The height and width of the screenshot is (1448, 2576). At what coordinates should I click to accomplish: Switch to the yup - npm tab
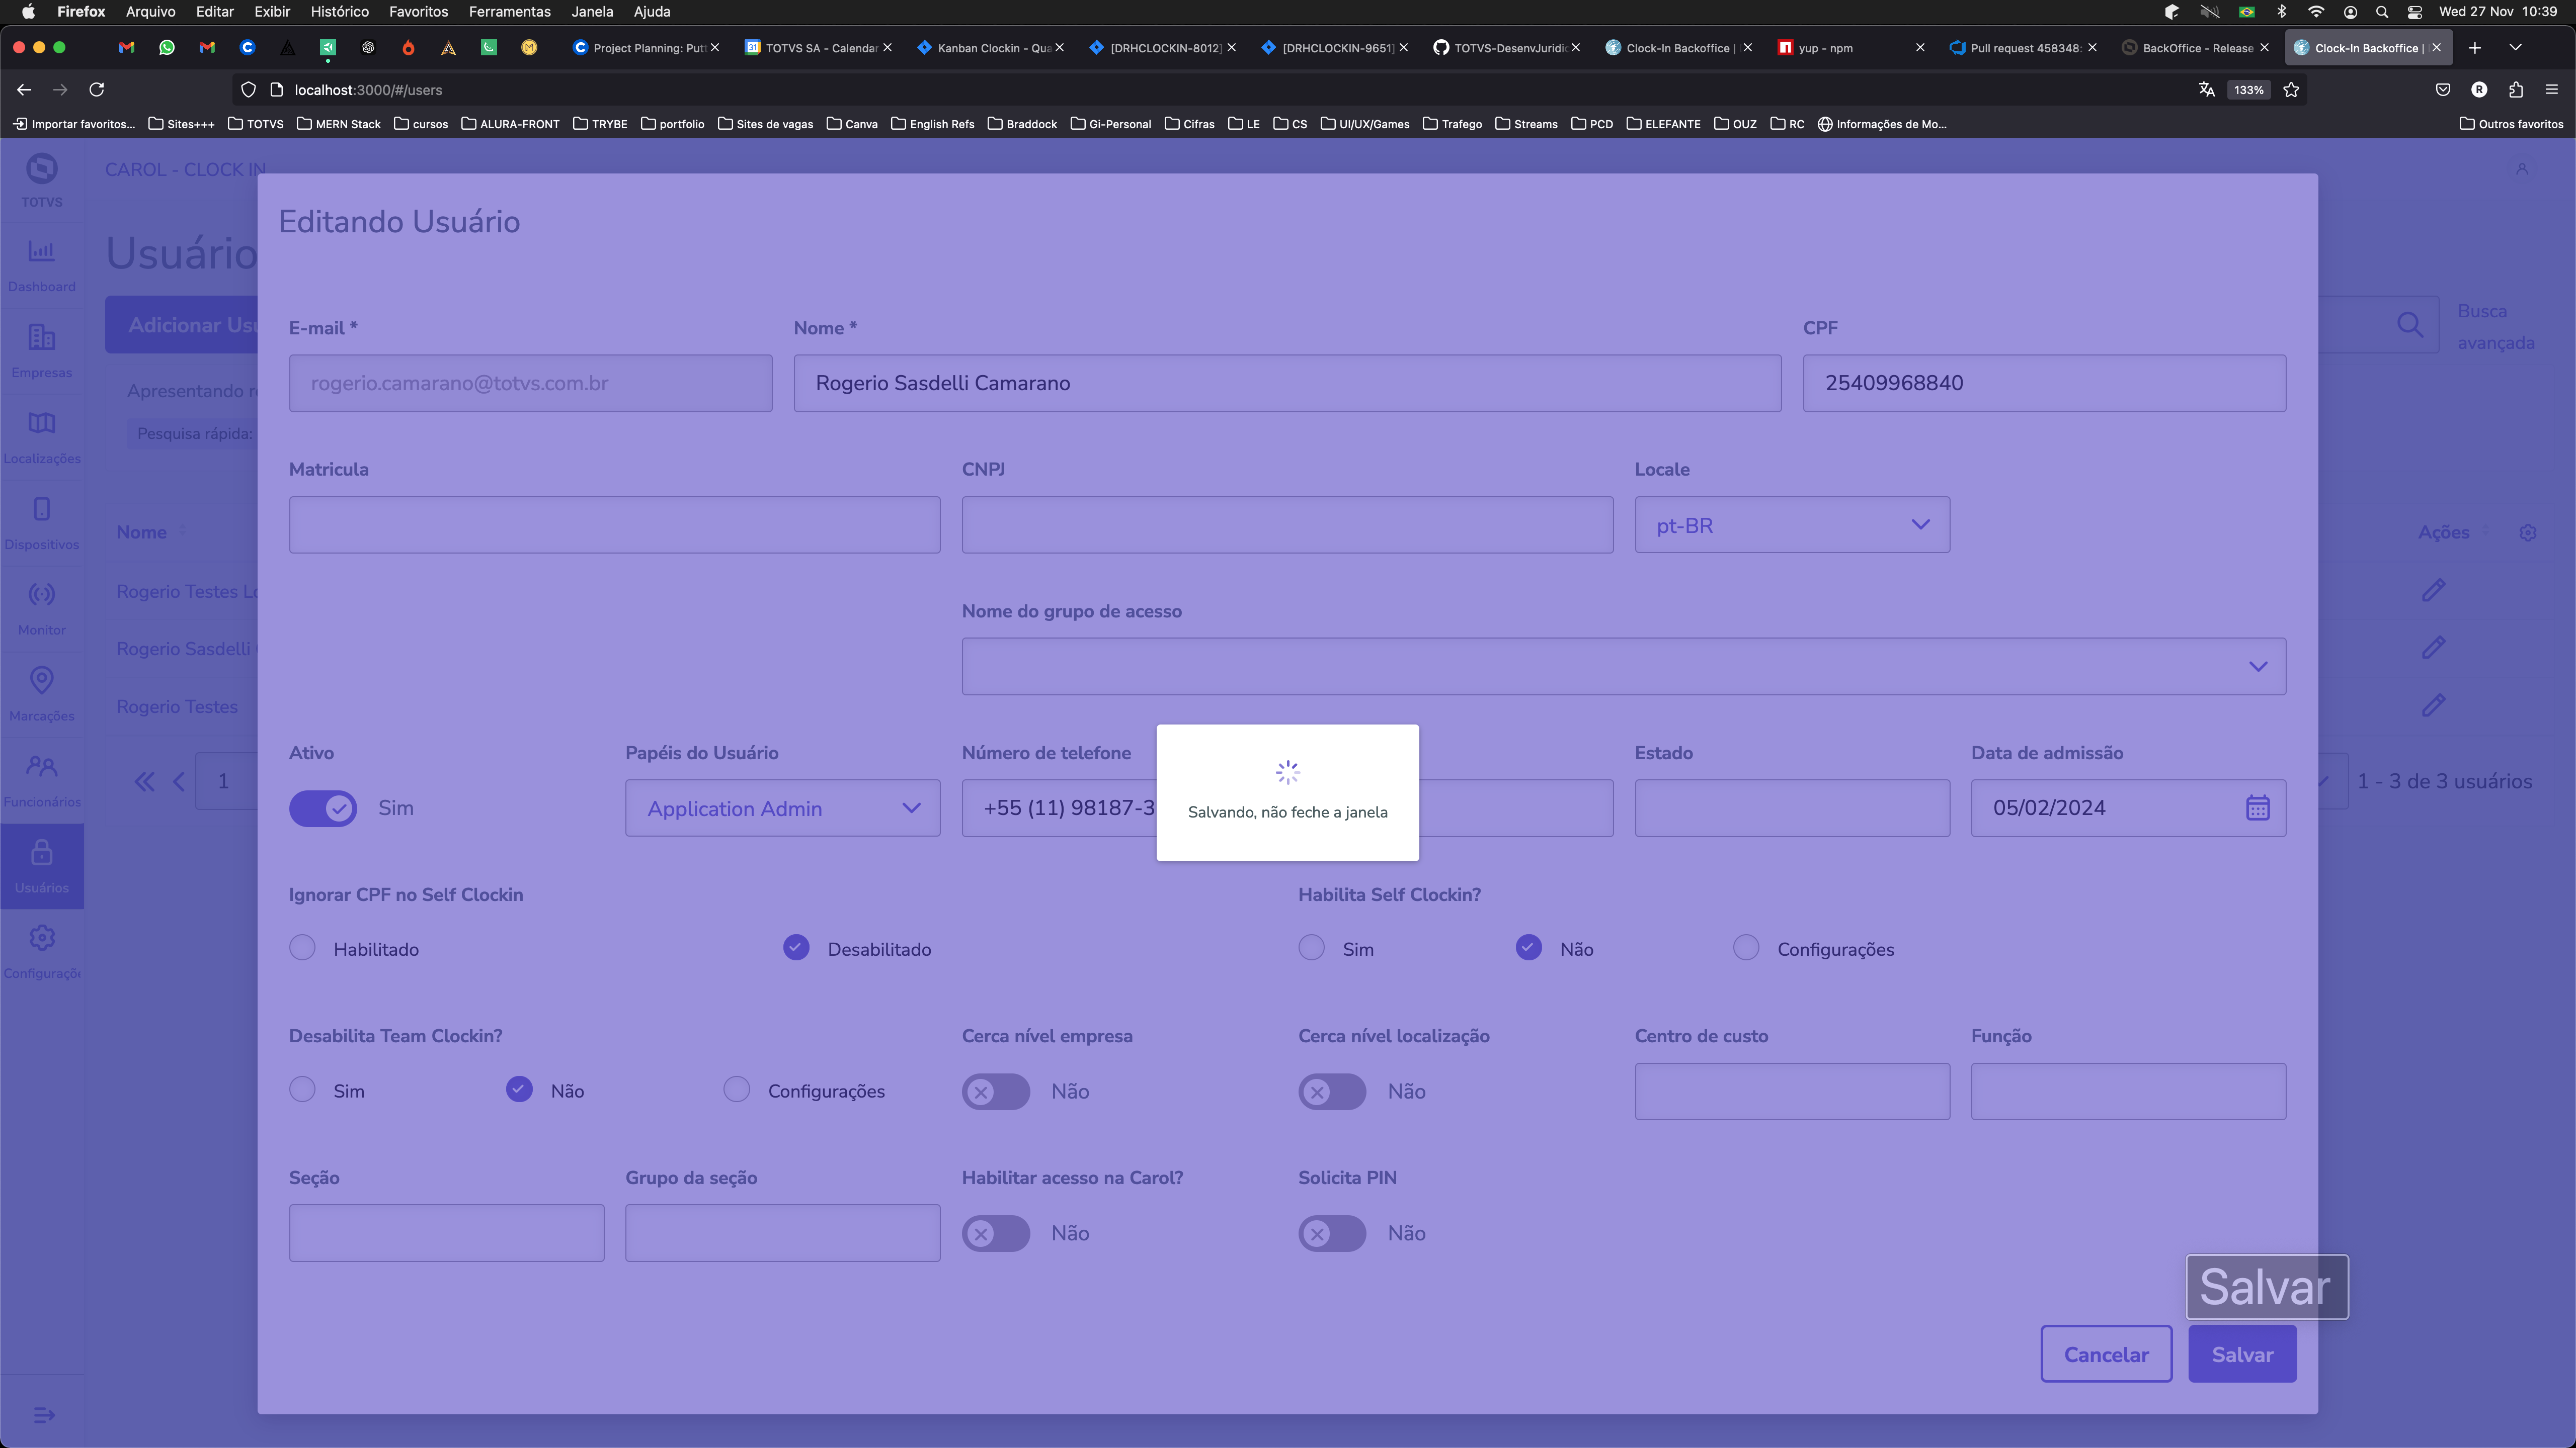(1825, 48)
